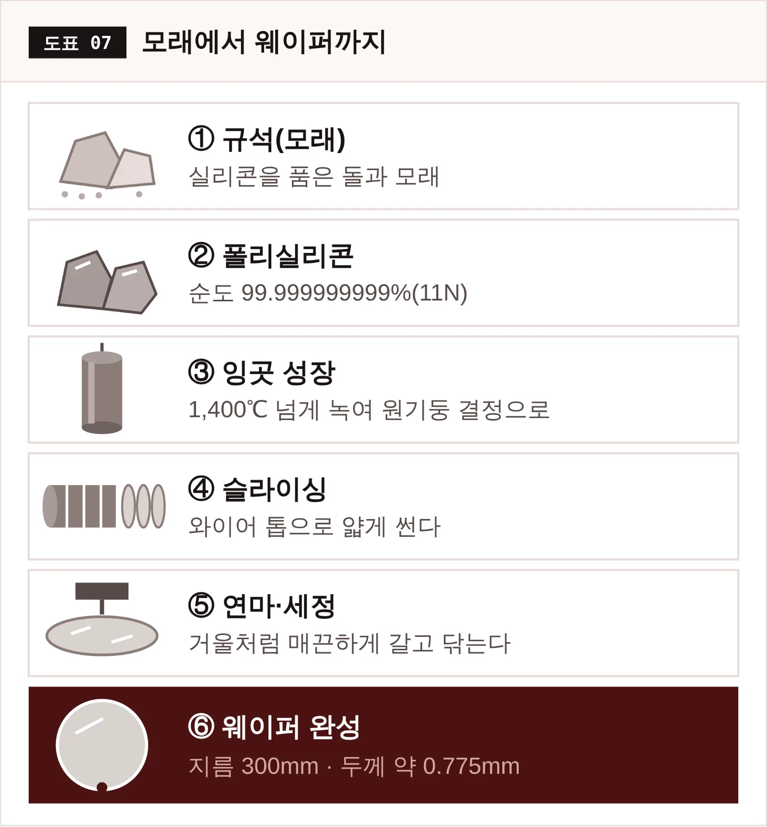The width and height of the screenshot is (767, 827).
Task: Select heading ⑥ 웨이퍼 완성
Action: pos(274,727)
